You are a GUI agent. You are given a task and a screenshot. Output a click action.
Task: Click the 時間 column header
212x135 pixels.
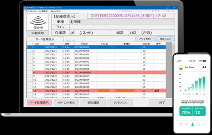coord(69,44)
